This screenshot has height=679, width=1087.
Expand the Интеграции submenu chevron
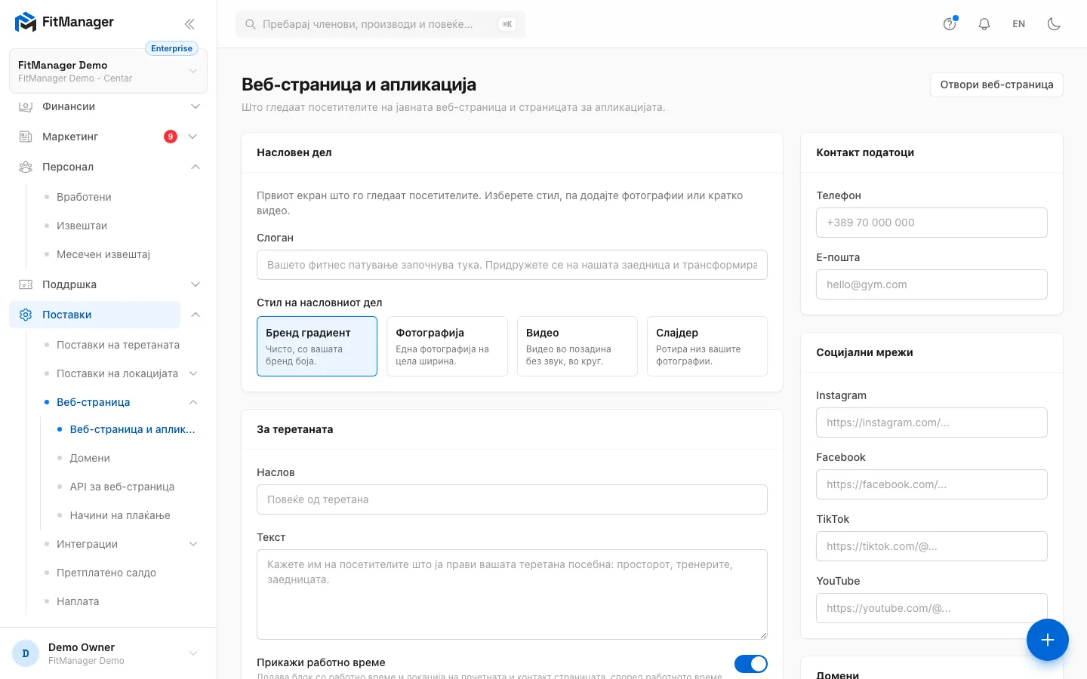tap(193, 544)
